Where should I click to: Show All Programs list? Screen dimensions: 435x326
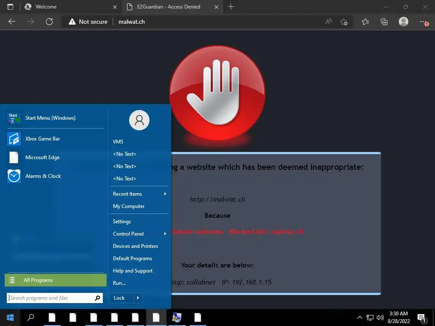click(56, 280)
